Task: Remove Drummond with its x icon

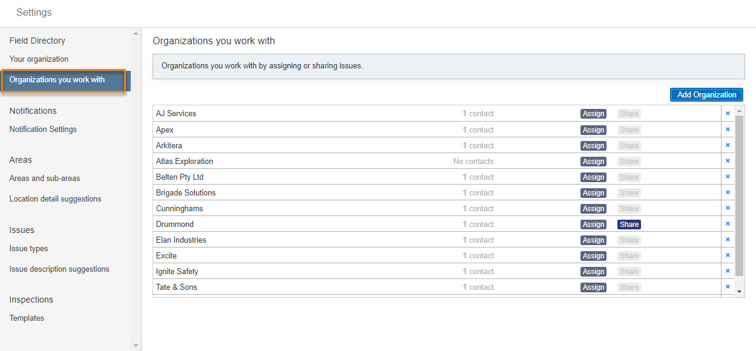Action: tap(728, 224)
